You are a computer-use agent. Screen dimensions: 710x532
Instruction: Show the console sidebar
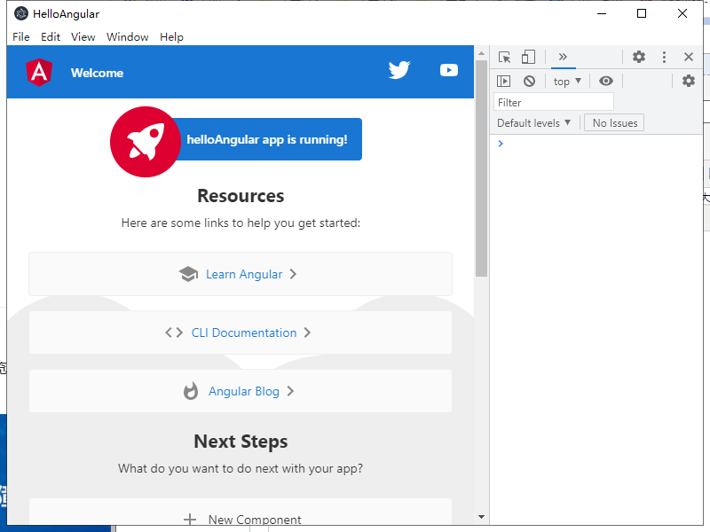coord(503,81)
